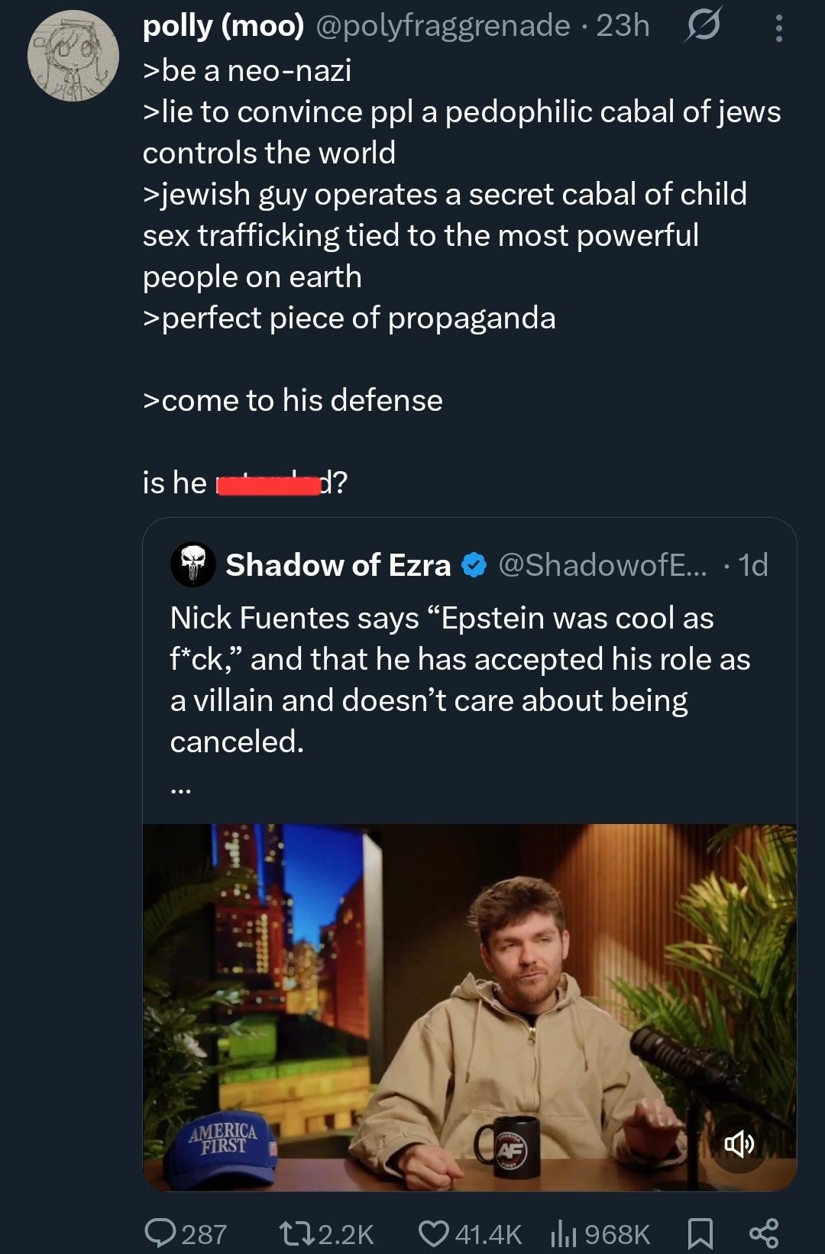
Task: Open Shadow of Ezra's skull avatar
Action: [x=193, y=565]
